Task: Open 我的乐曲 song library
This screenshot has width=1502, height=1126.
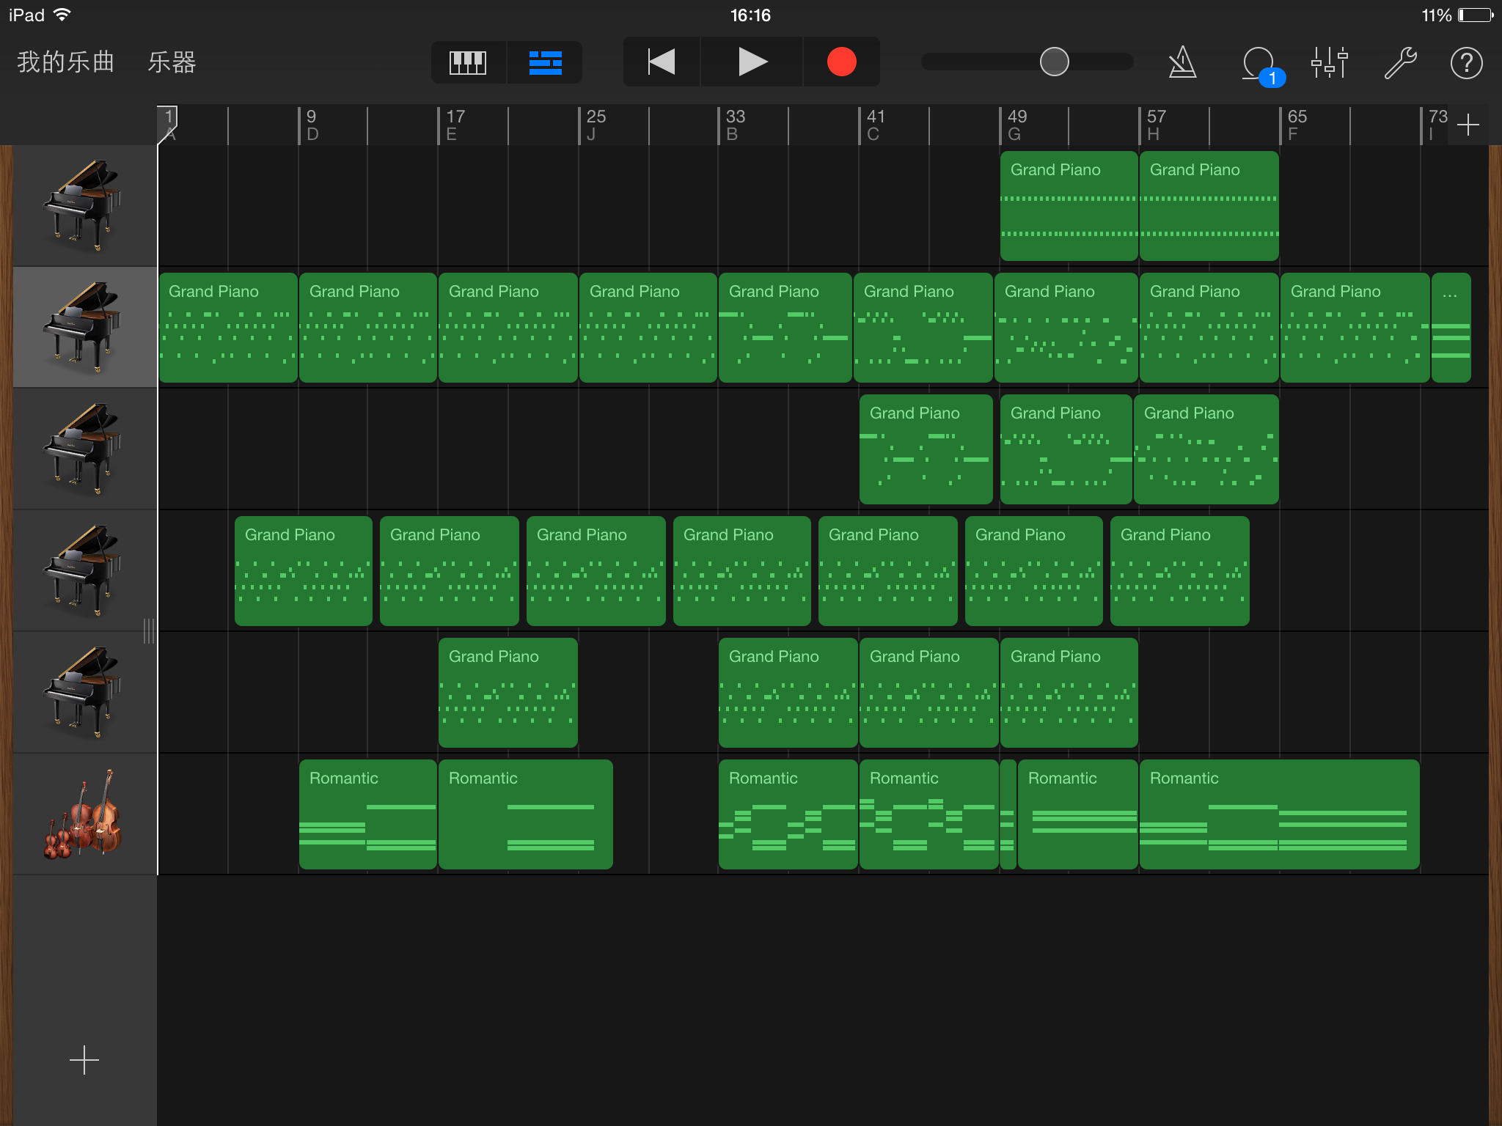Action: click(66, 62)
